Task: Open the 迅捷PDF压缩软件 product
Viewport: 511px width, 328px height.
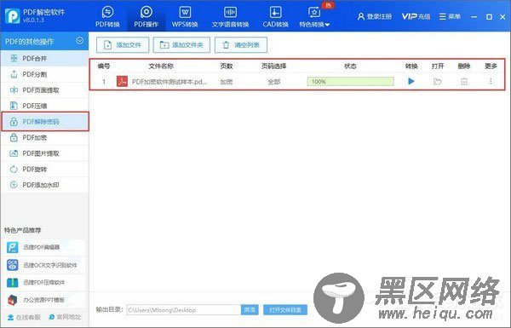Action: pos(44,282)
